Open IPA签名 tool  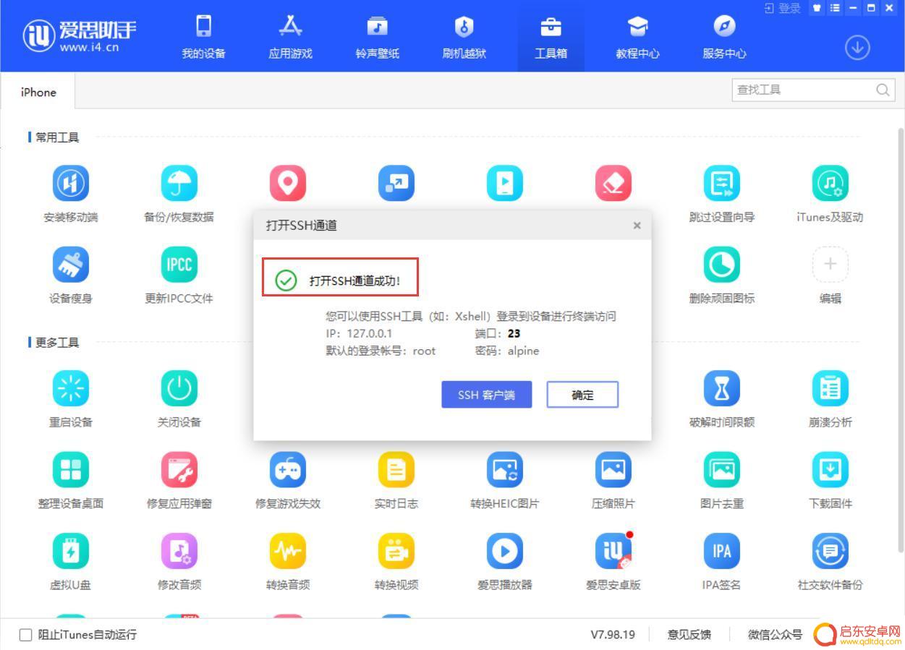(x=722, y=551)
